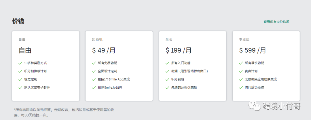Click checkmark beside 先进的分析仪表板
311x120 pixels.
click(x=167, y=87)
